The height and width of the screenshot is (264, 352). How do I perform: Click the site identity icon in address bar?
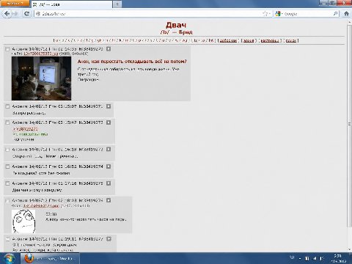(38, 14)
